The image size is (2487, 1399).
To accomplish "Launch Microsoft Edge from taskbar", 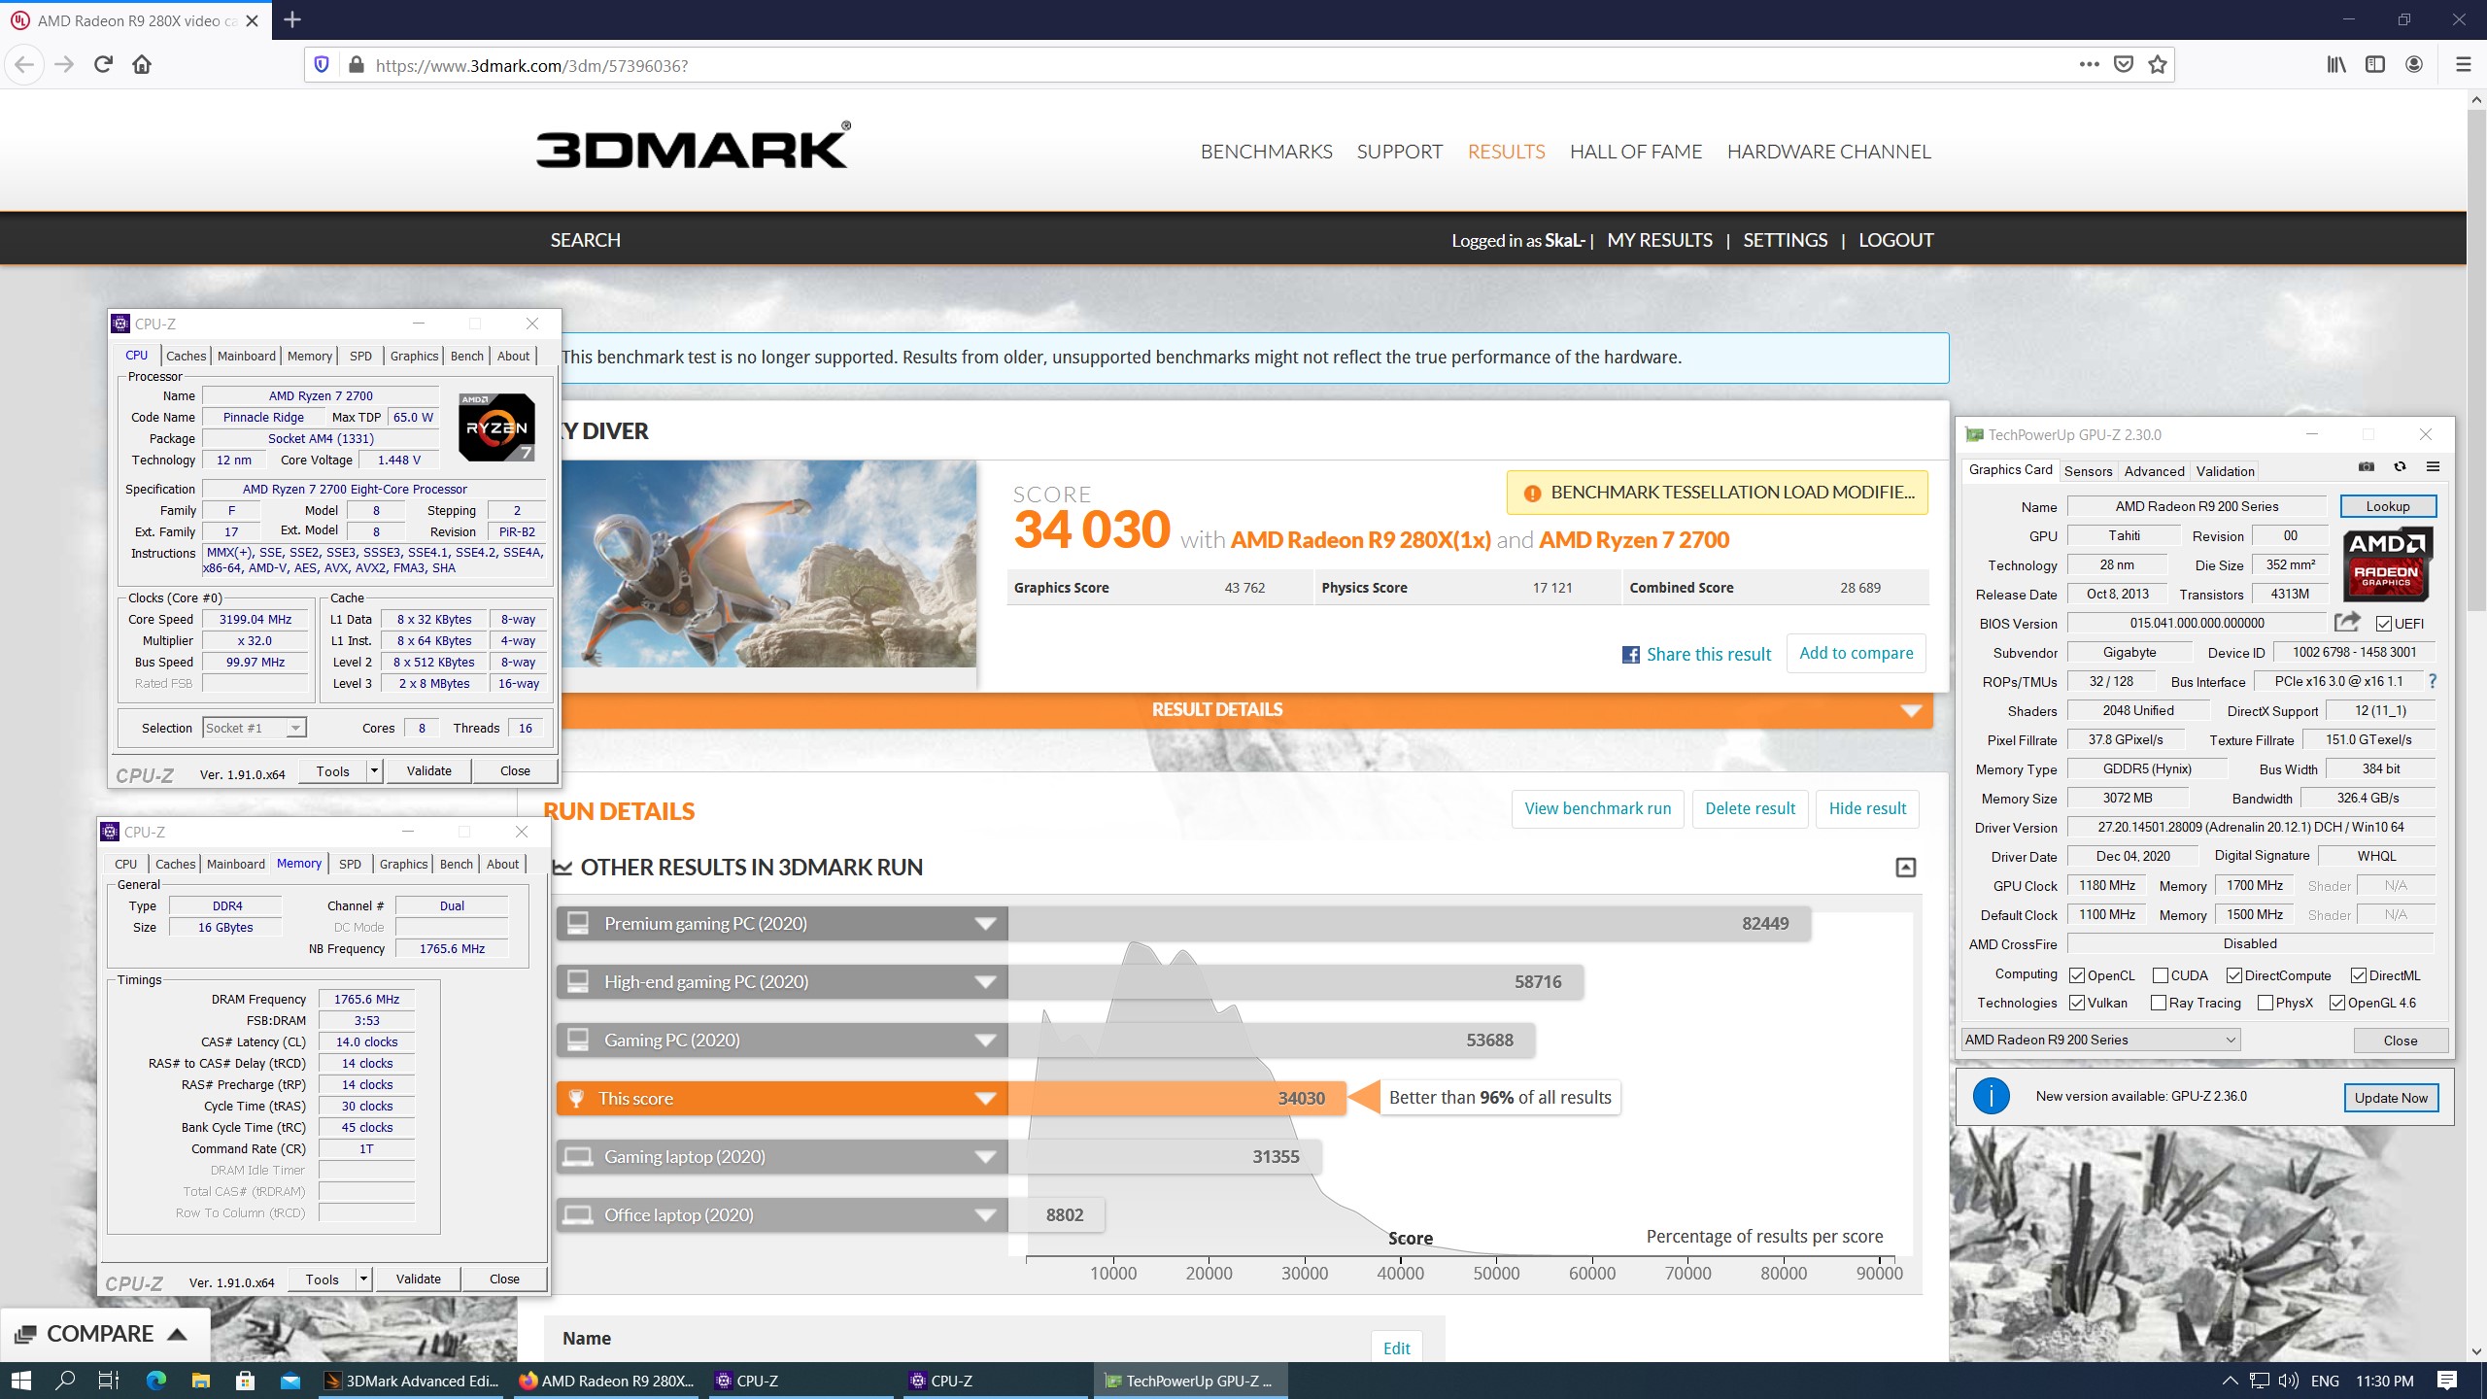I will click(x=155, y=1381).
